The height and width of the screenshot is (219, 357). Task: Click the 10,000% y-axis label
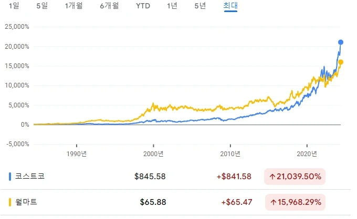(x=17, y=85)
